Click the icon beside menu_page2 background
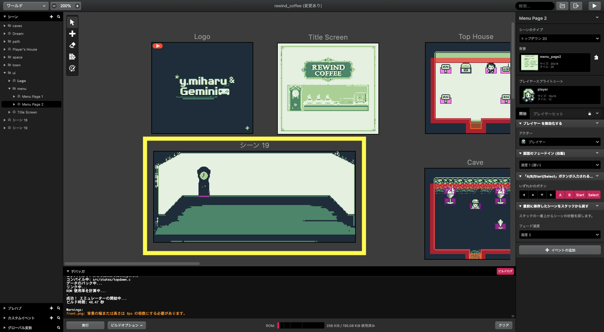 pos(596,57)
